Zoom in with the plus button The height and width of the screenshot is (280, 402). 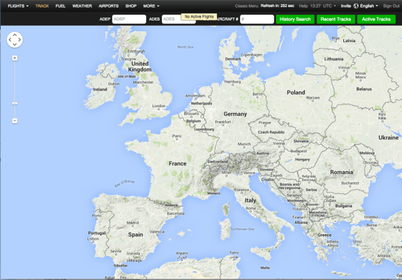point(15,58)
